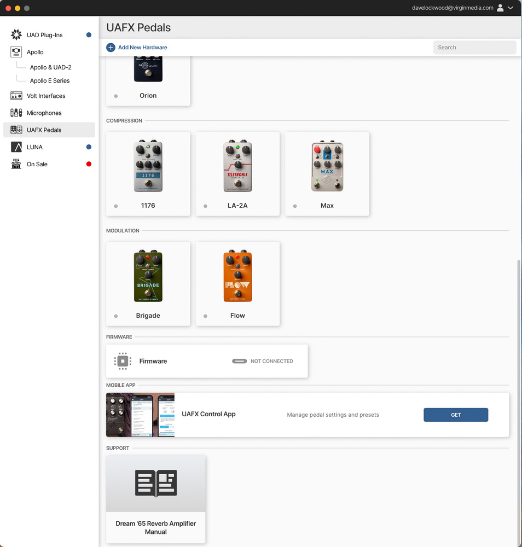The height and width of the screenshot is (547, 522).
Task: Click the UAD Plug-Ins sidebar icon
Action: 16,35
